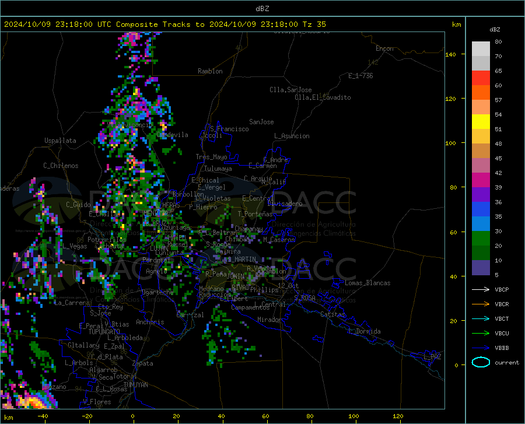Image resolution: width=525 pixels, height=424 pixels.
Task: Pick the light gray 80 dBZ swatch
Action: coord(481,49)
